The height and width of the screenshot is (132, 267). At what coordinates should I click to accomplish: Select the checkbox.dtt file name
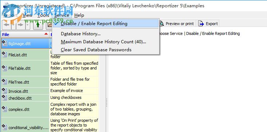[20, 98]
